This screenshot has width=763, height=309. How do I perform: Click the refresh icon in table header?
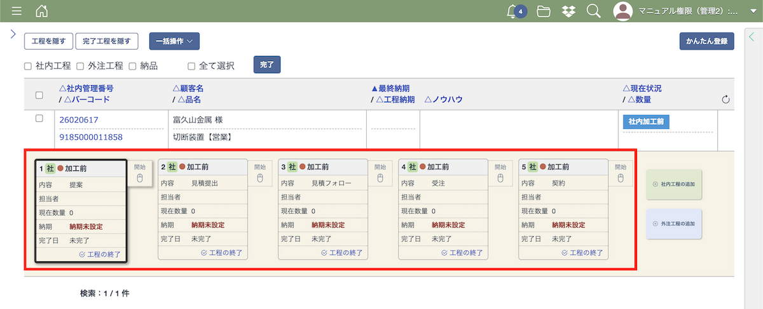(x=727, y=99)
